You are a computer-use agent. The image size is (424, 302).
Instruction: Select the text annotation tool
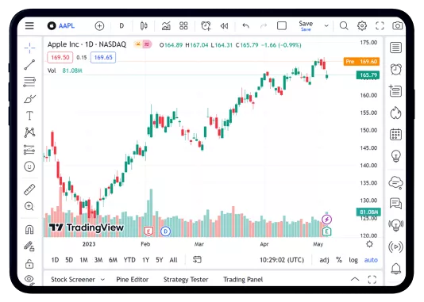tap(29, 116)
